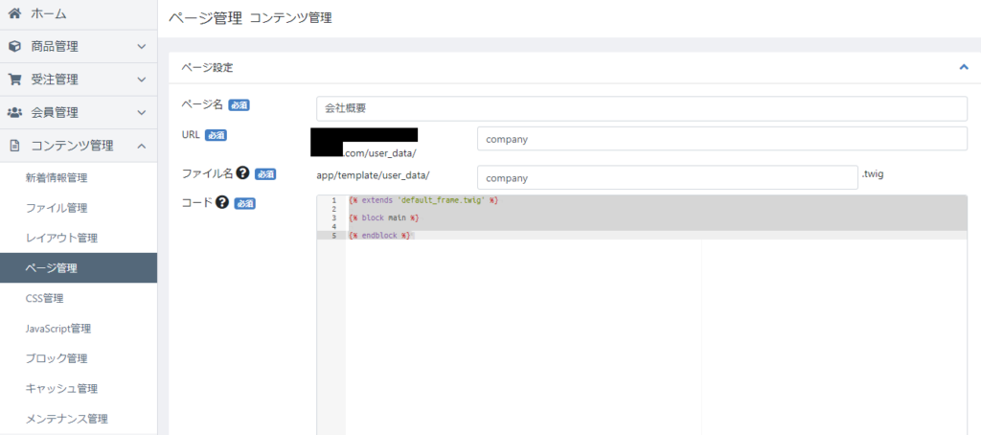The height and width of the screenshot is (435, 981).
Task: Expand the 受注管理 menu
Action: pyautogui.click(x=141, y=79)
